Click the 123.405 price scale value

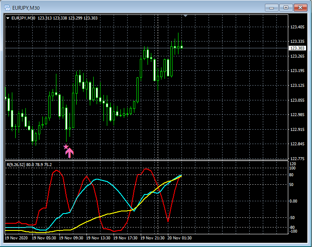coord(297,27)
